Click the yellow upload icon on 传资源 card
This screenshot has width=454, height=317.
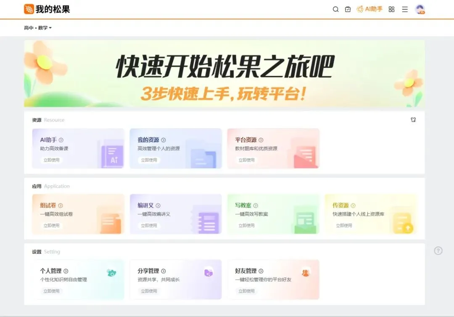click(x=403, y=223)
